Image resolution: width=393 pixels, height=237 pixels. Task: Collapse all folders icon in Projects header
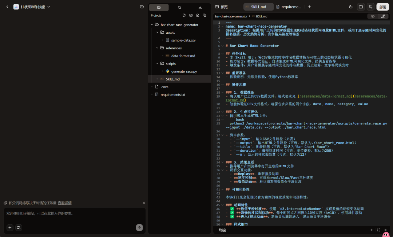coord(205,15)
